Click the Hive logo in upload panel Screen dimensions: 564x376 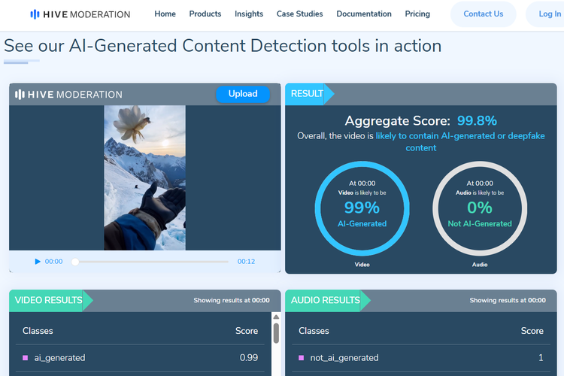pos(68,95)
